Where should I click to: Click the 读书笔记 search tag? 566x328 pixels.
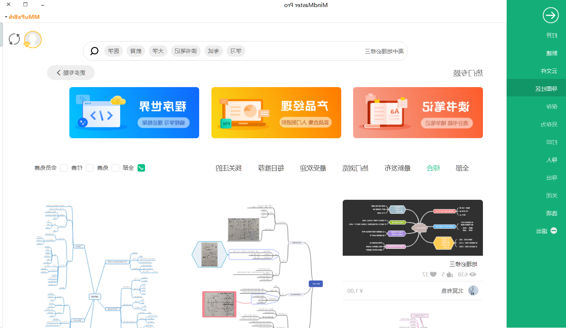point(186,51)
